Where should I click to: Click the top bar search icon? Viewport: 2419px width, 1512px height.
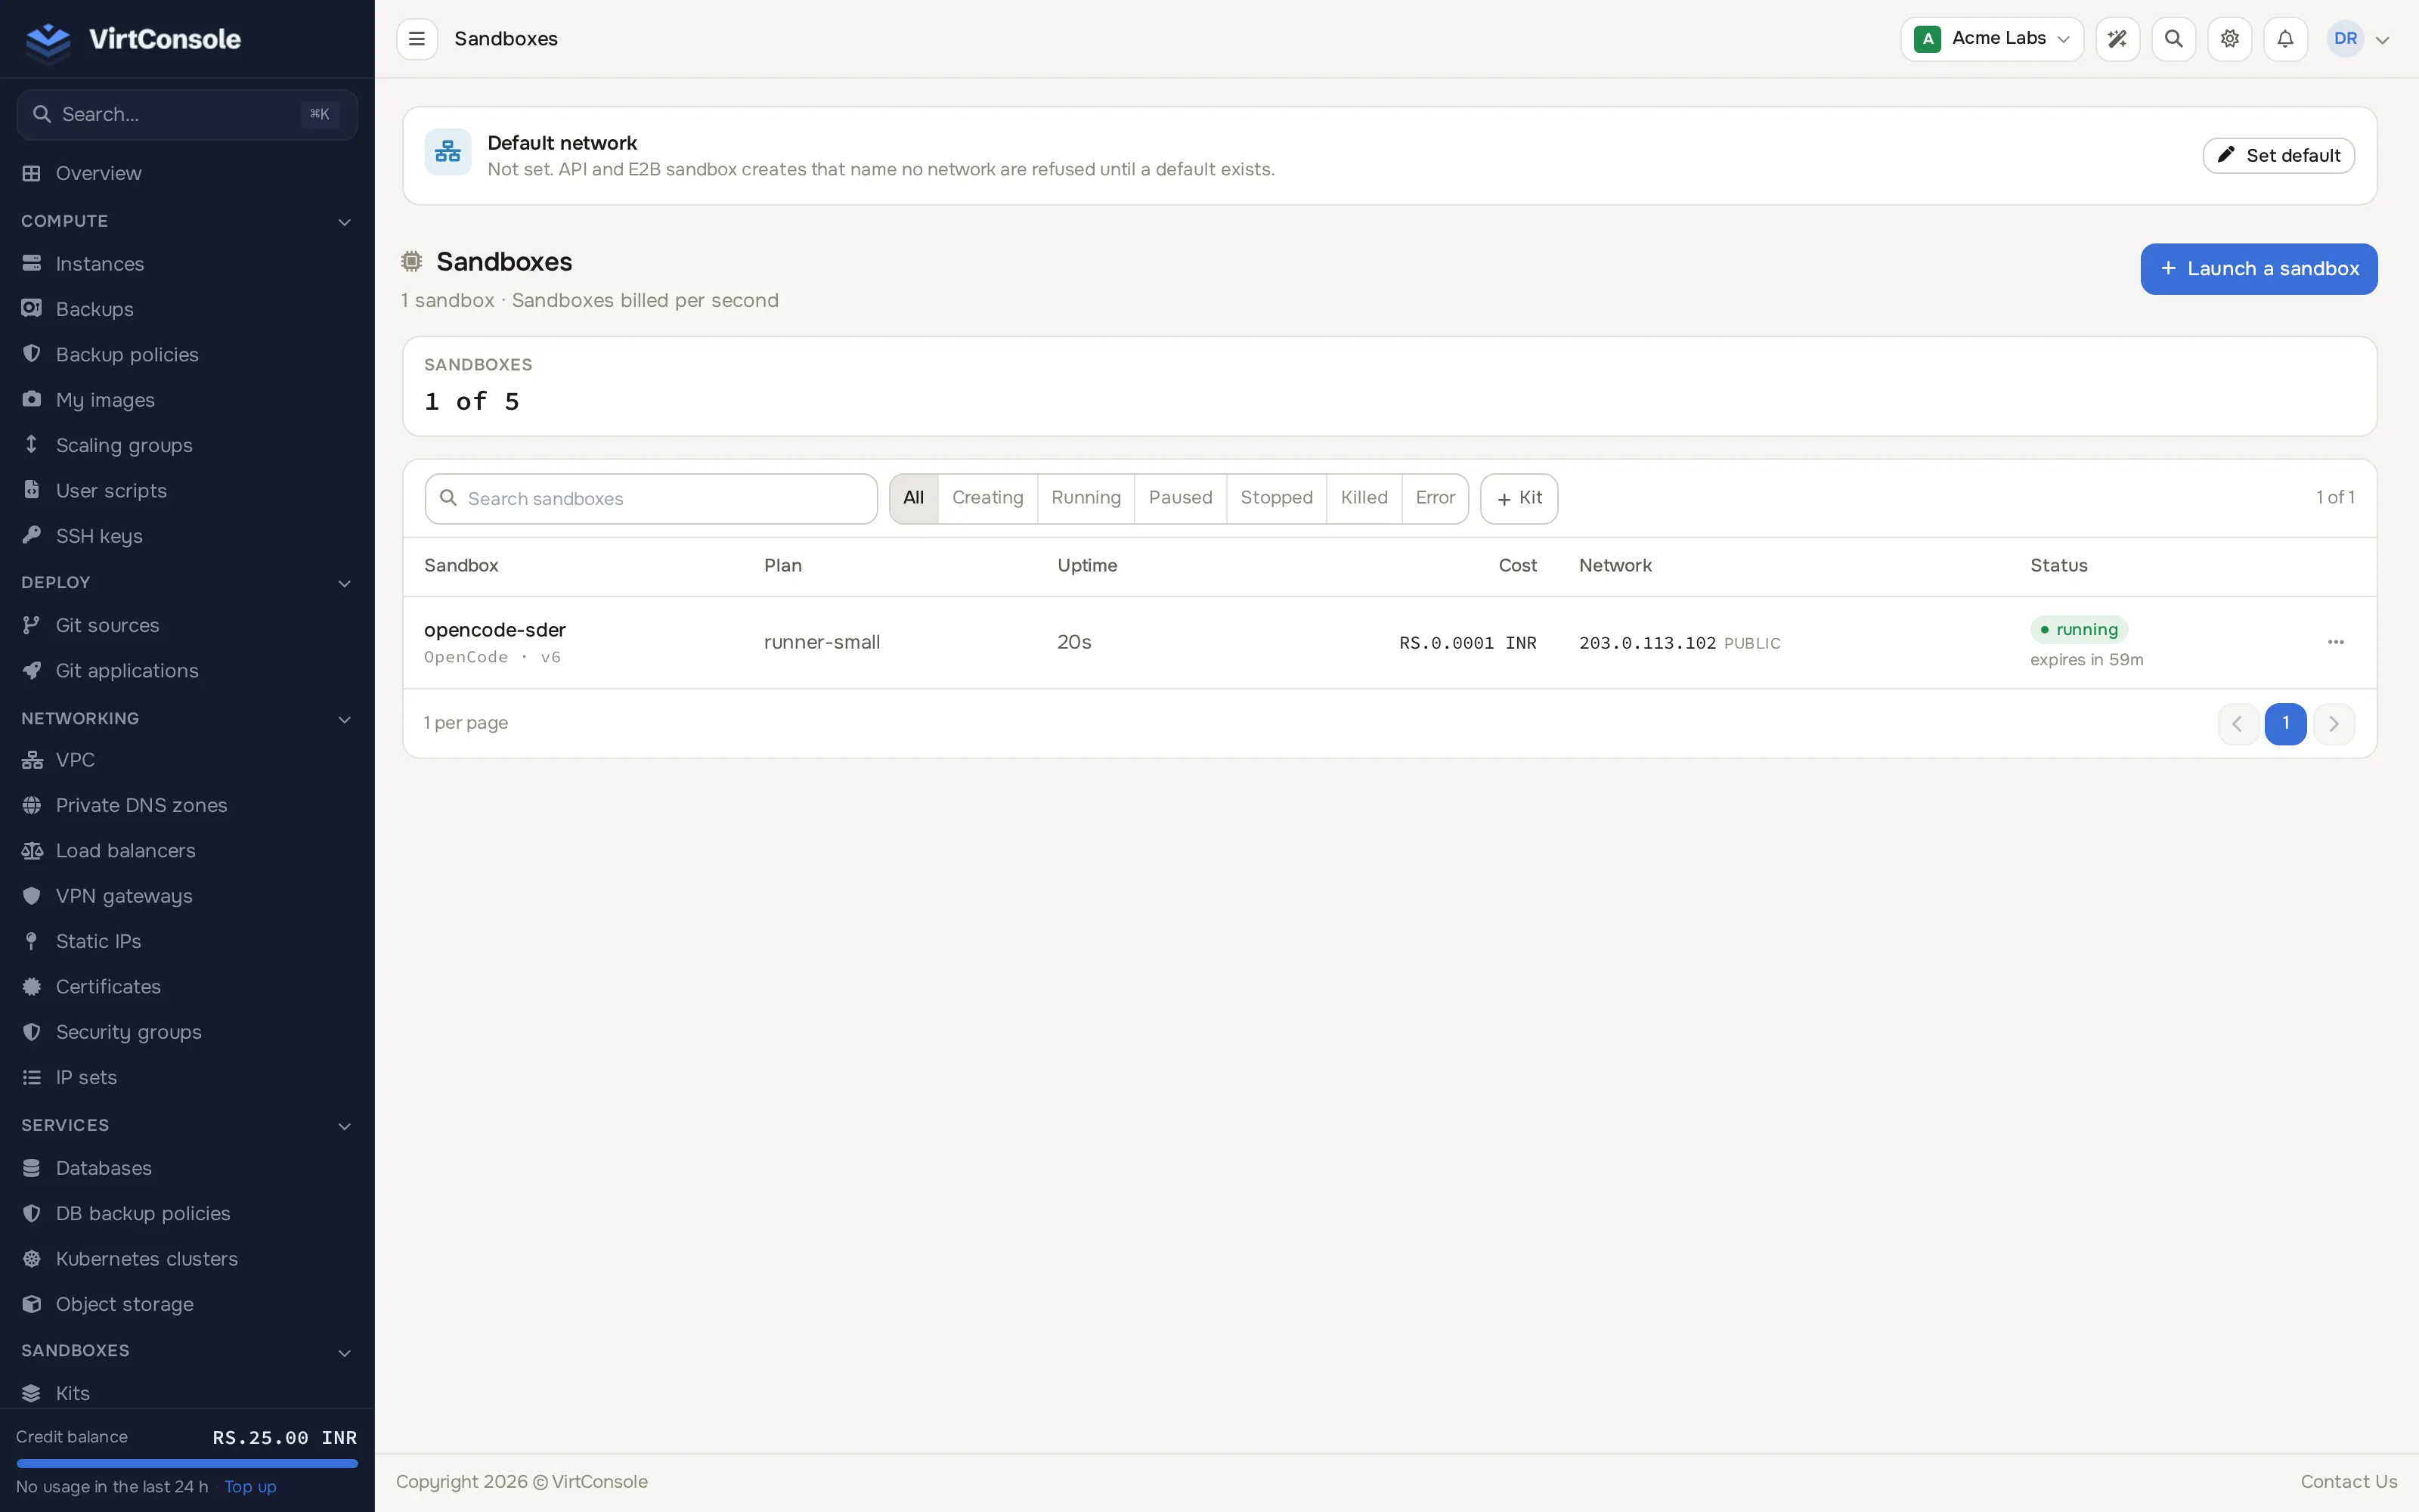2173,39
